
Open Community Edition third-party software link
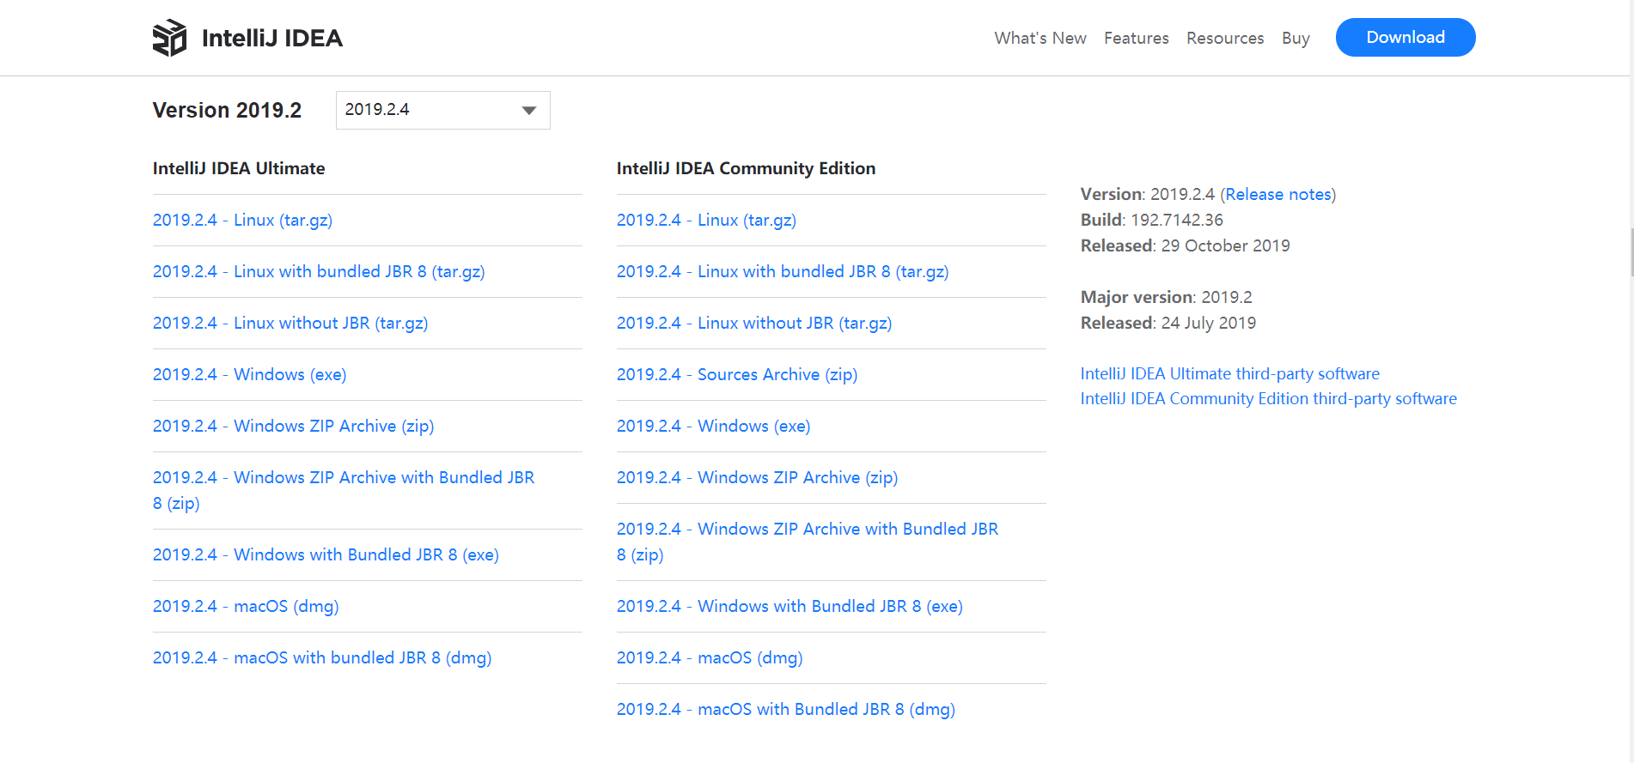coord(1269,398)
